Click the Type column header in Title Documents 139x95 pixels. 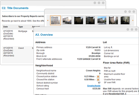click(x=21, y=27)
